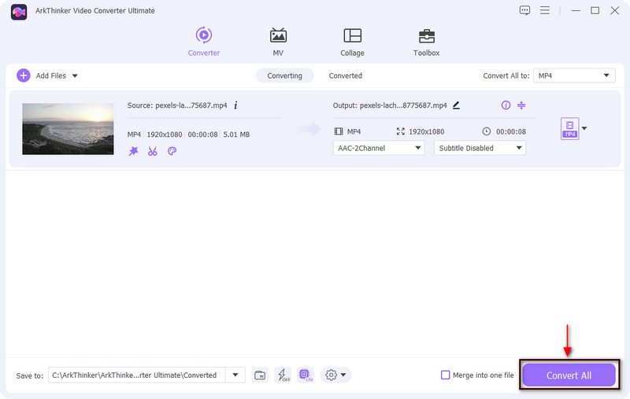Switch to the MV tab
This screenshot has height=399, width=630.
[x=278, y=42]
